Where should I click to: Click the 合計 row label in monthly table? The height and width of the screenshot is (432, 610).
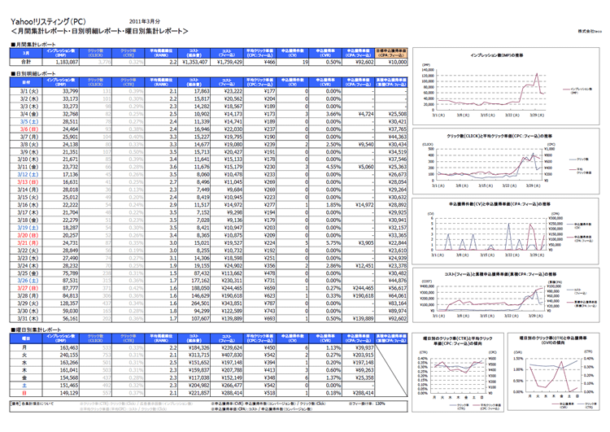pos(26,62)
